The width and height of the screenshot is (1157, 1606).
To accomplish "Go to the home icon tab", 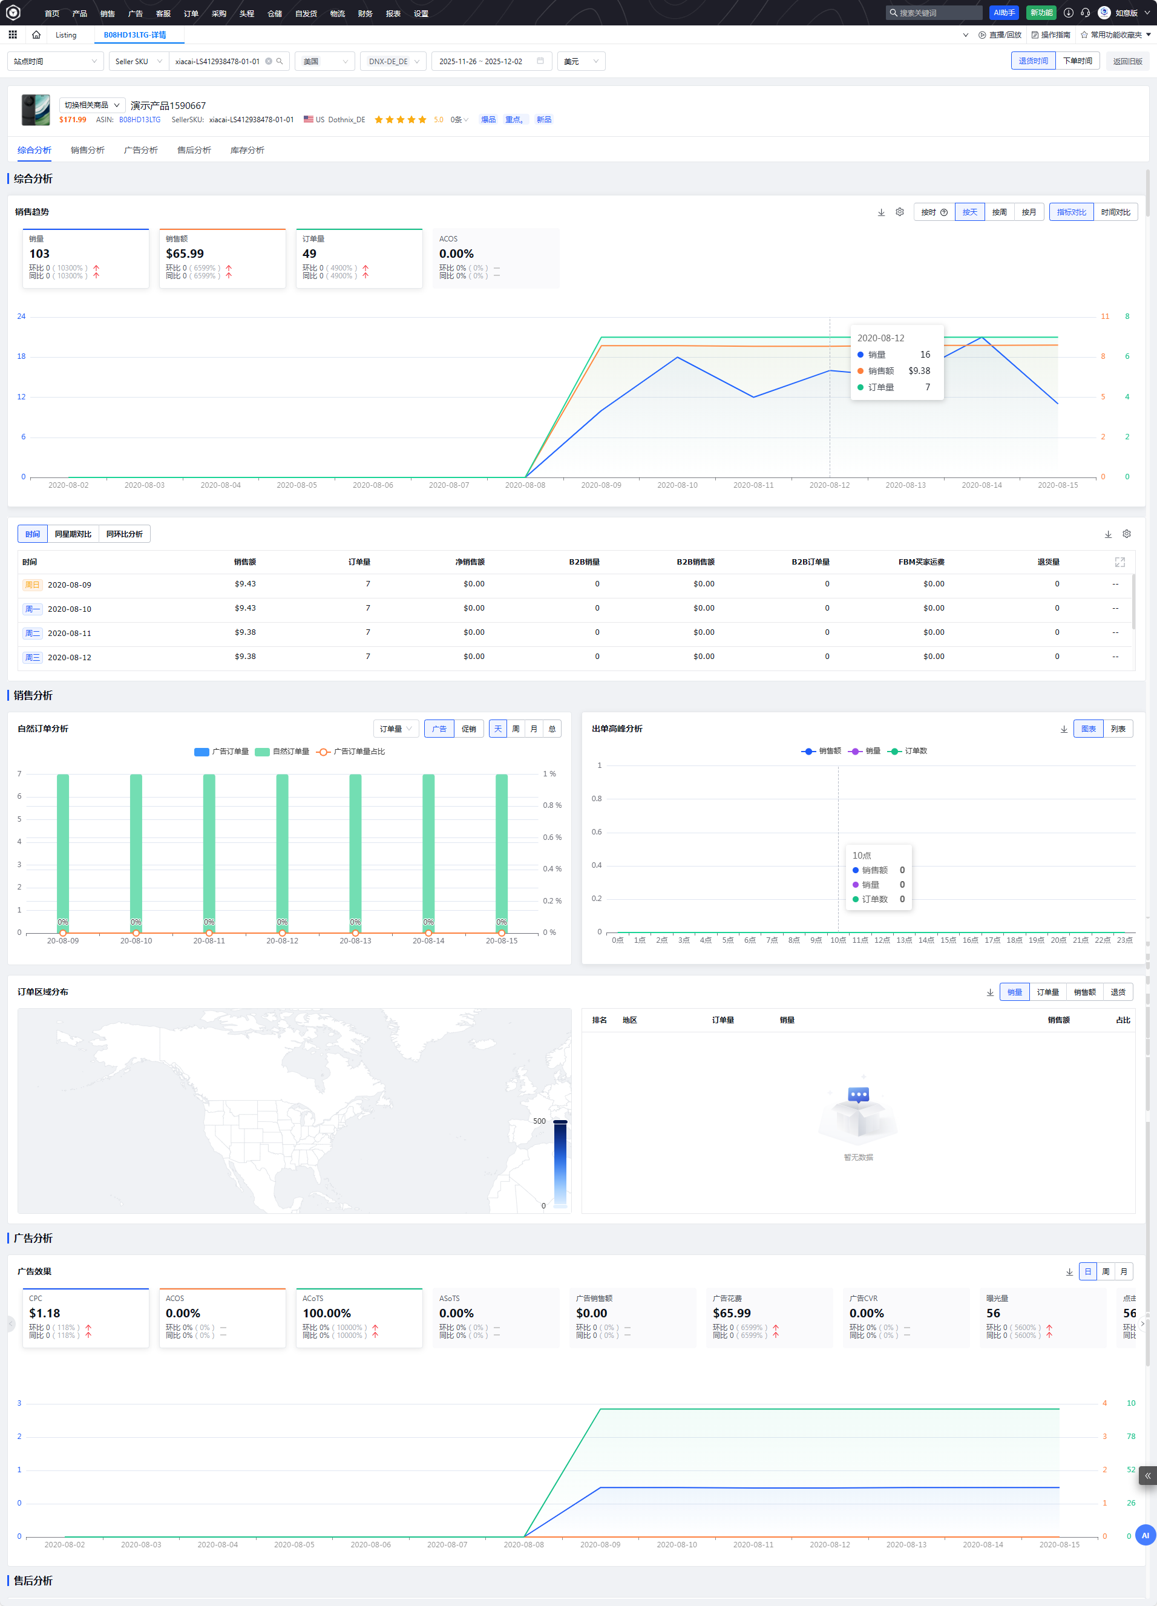I will click(36, 34).
